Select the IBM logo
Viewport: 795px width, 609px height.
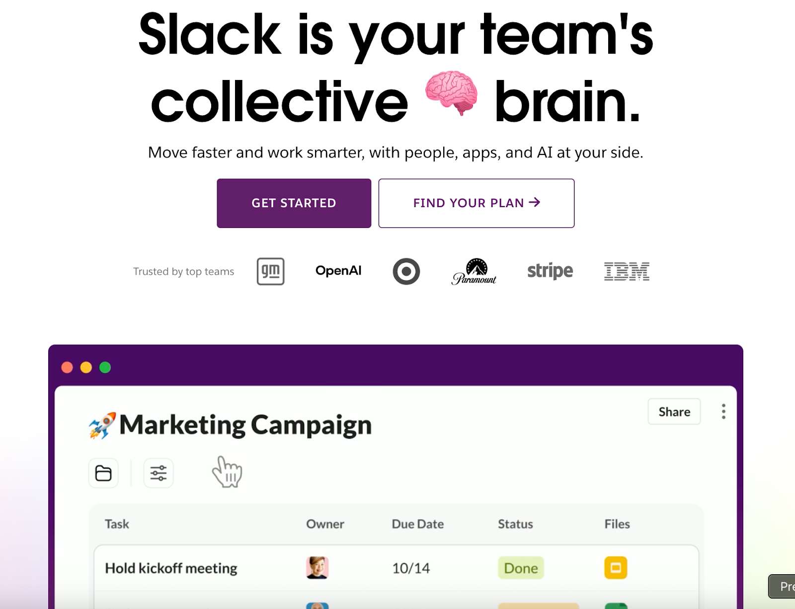click(x=627, y=271)
